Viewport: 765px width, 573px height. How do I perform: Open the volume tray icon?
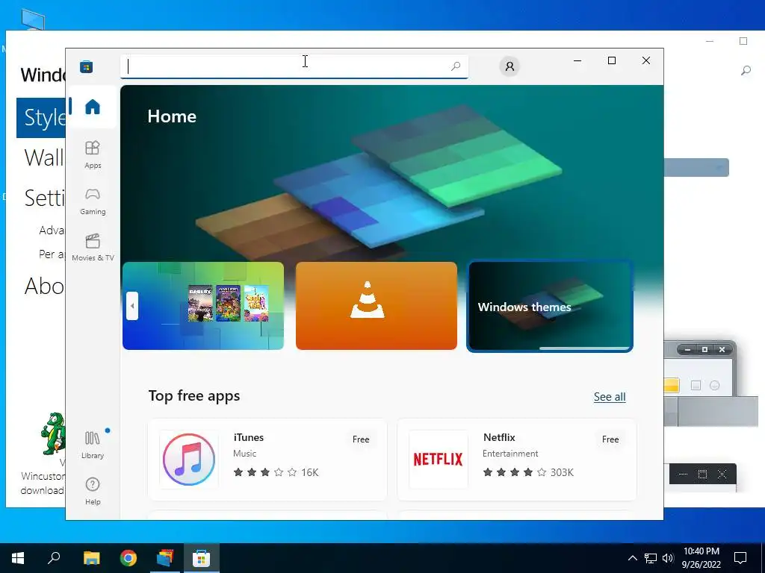click(668, 558)
